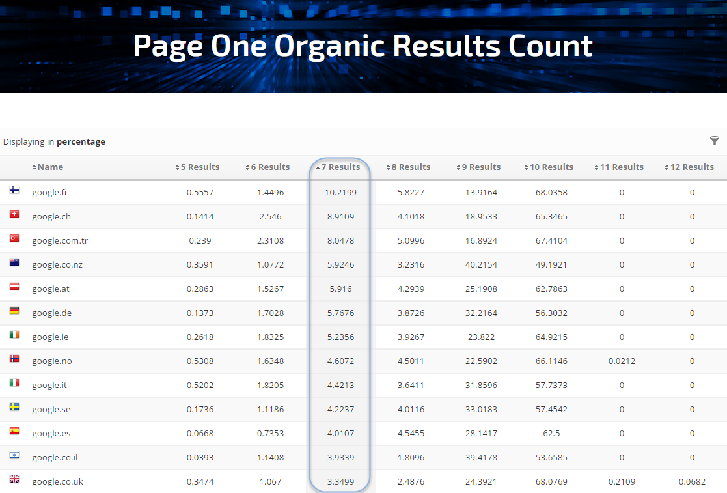Click the 68.0358 value for google.fi
Screen dimensions: 727x493
click(551, 193)
